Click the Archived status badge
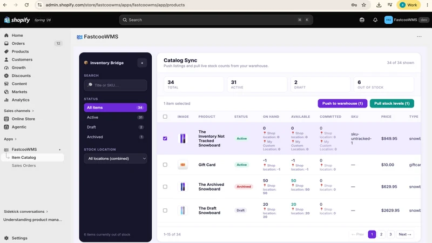 pyautogui.click(x=244, y=186)
